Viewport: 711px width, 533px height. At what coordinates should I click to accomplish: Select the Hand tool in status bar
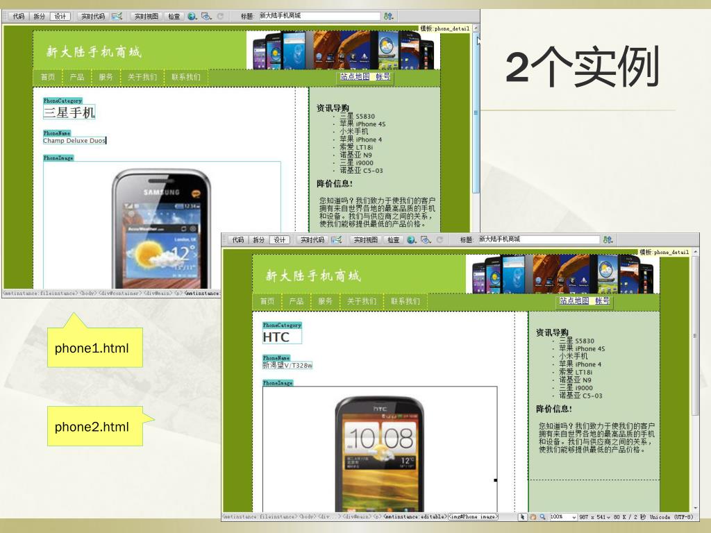click(533, 516)
